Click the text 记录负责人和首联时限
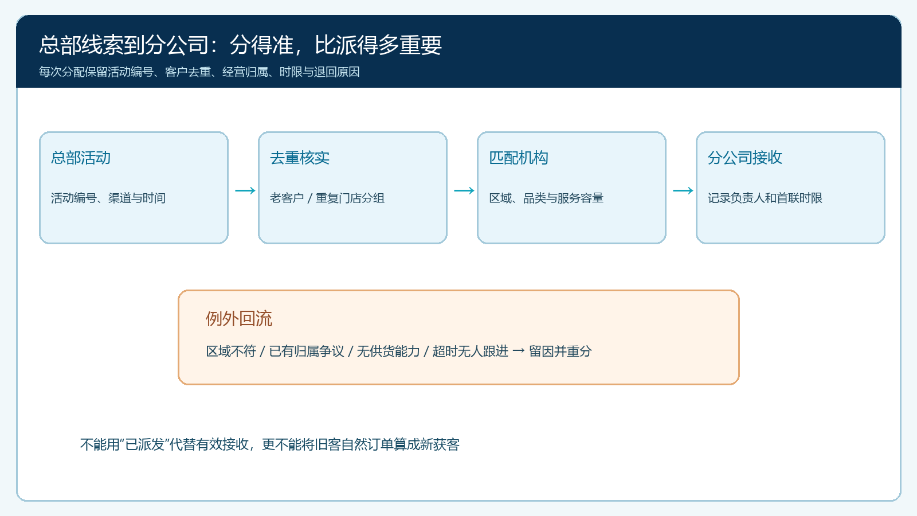Viewport: 917px width, 516px height. [765, 198]
